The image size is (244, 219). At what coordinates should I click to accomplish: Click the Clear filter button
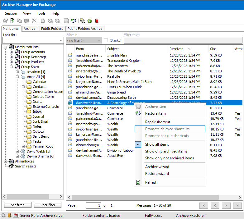pos(48,205)
